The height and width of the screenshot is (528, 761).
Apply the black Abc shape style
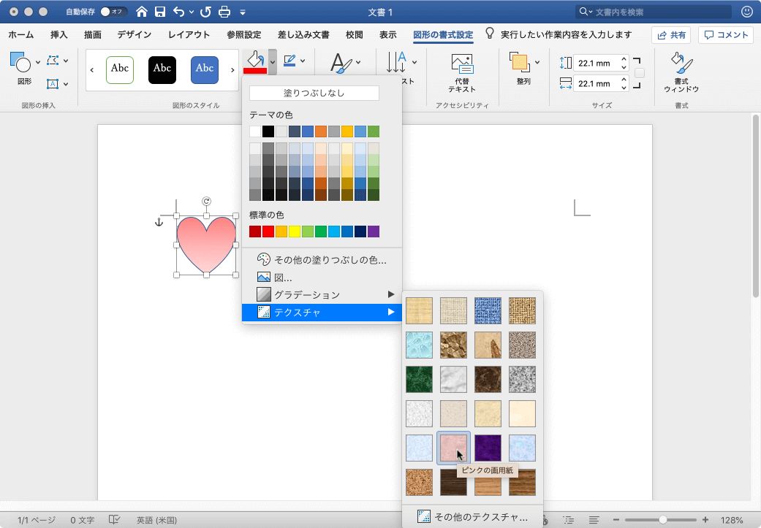click(x=162, y=70)
